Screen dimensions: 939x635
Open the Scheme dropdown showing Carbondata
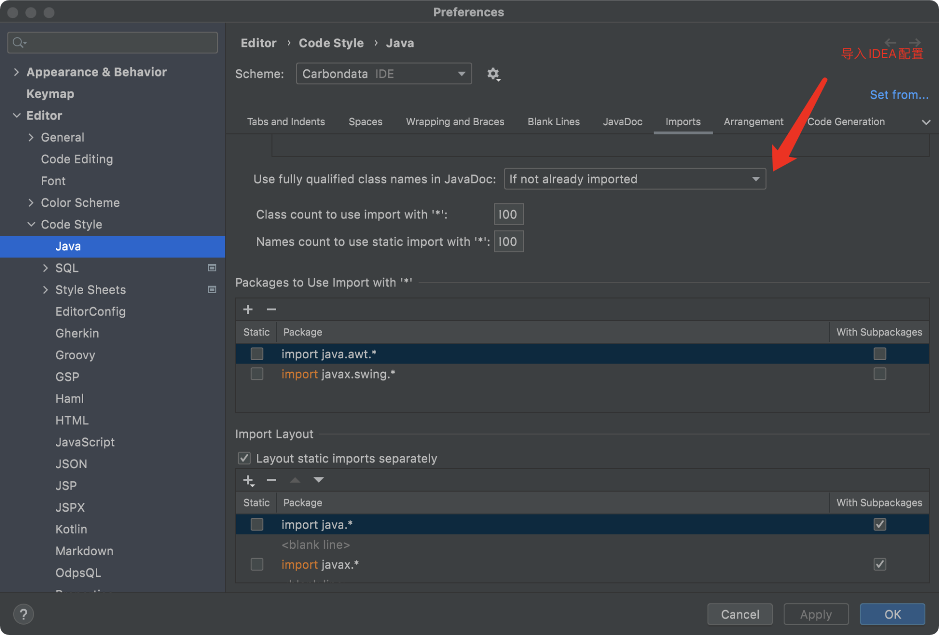tap(384, 74)
